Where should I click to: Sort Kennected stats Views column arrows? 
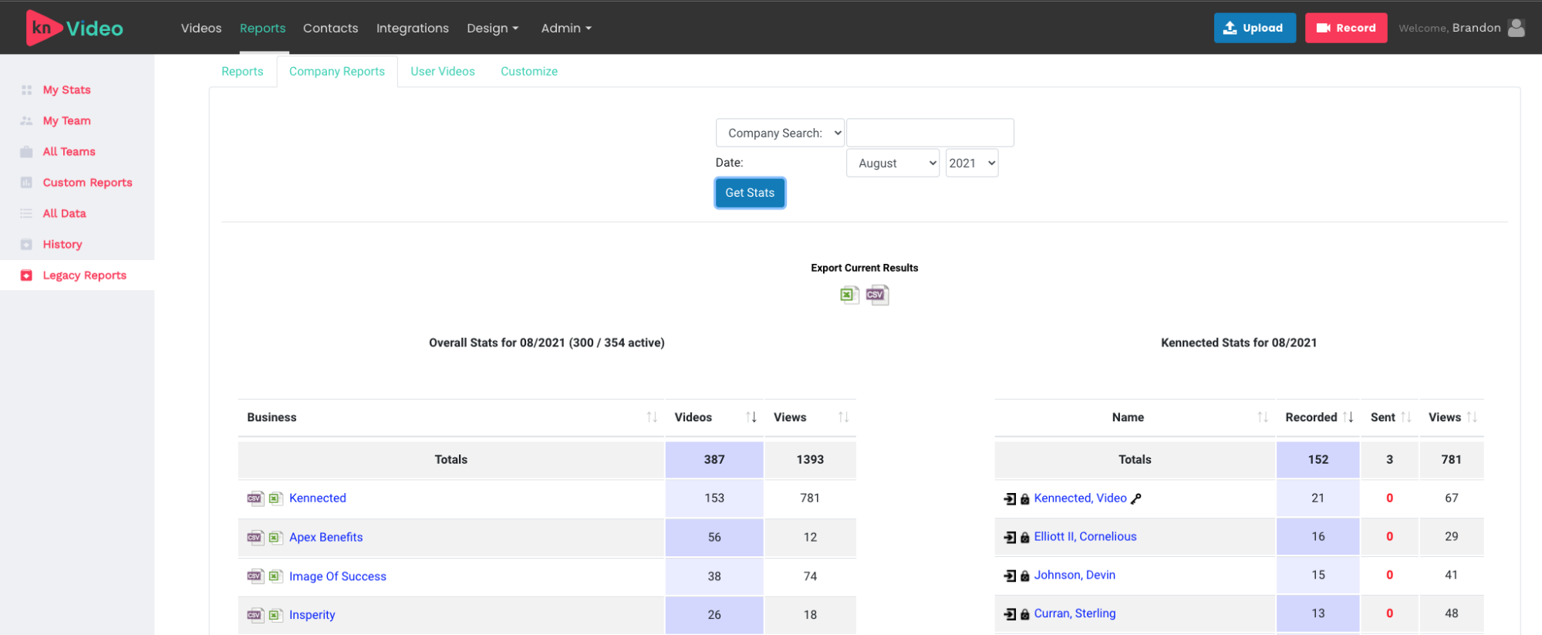[1472, 417]
